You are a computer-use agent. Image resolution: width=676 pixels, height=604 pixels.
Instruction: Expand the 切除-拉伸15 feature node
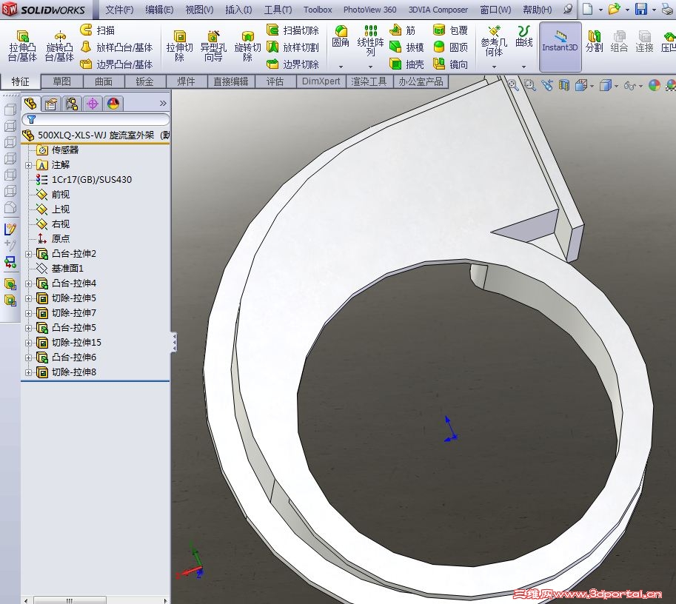28,343
